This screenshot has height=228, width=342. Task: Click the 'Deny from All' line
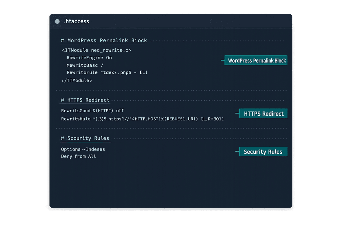78,156
